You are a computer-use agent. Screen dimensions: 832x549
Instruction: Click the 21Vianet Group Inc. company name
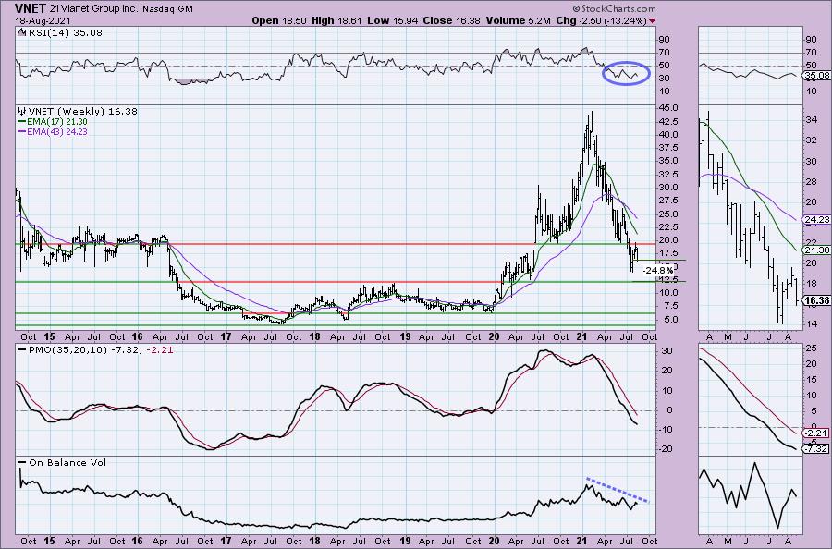(95, 9)
